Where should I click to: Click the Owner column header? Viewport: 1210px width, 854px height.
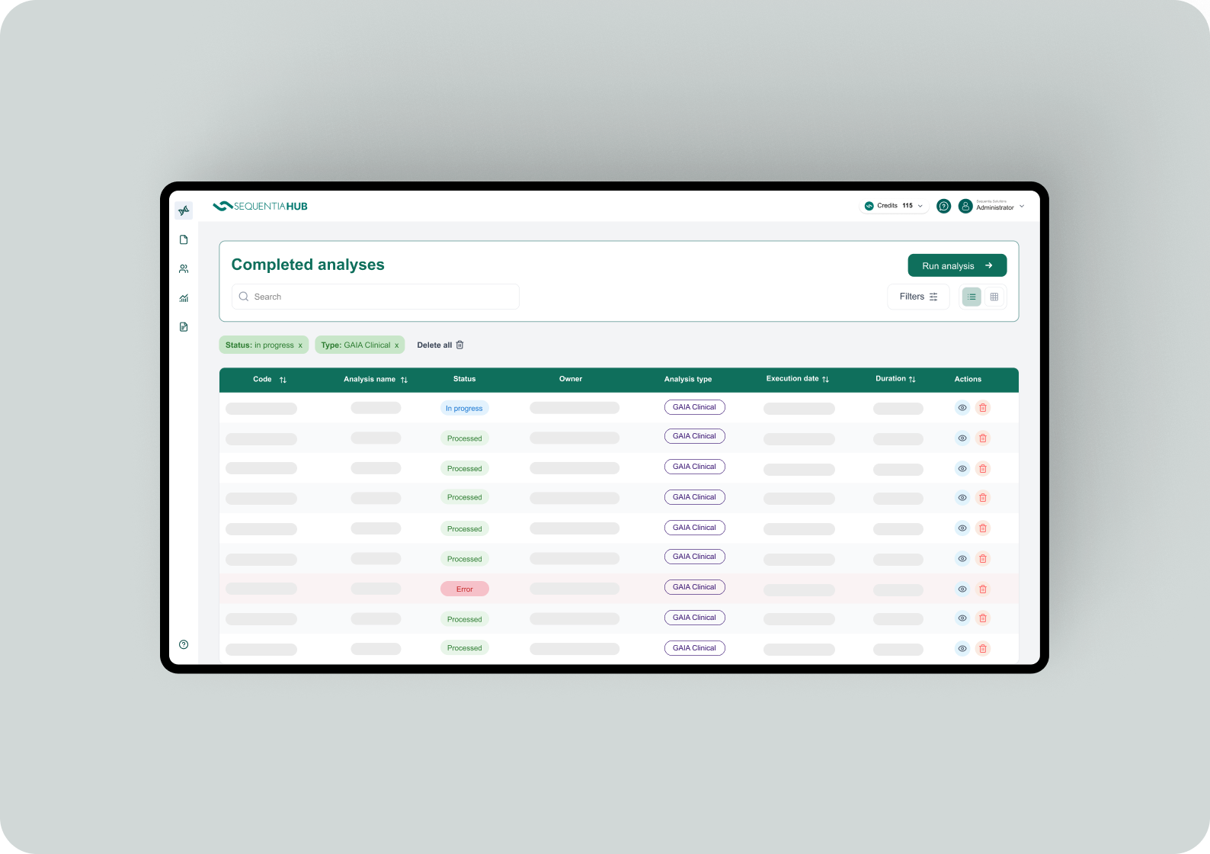coord(571,379)
